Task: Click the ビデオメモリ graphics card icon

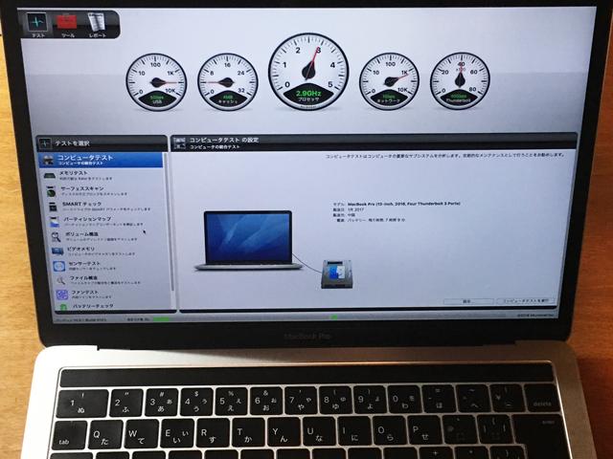Action: pos(57,251)
